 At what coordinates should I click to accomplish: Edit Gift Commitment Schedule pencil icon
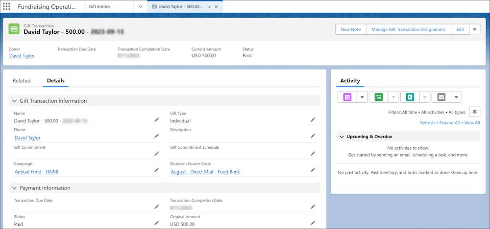(313, 154)
